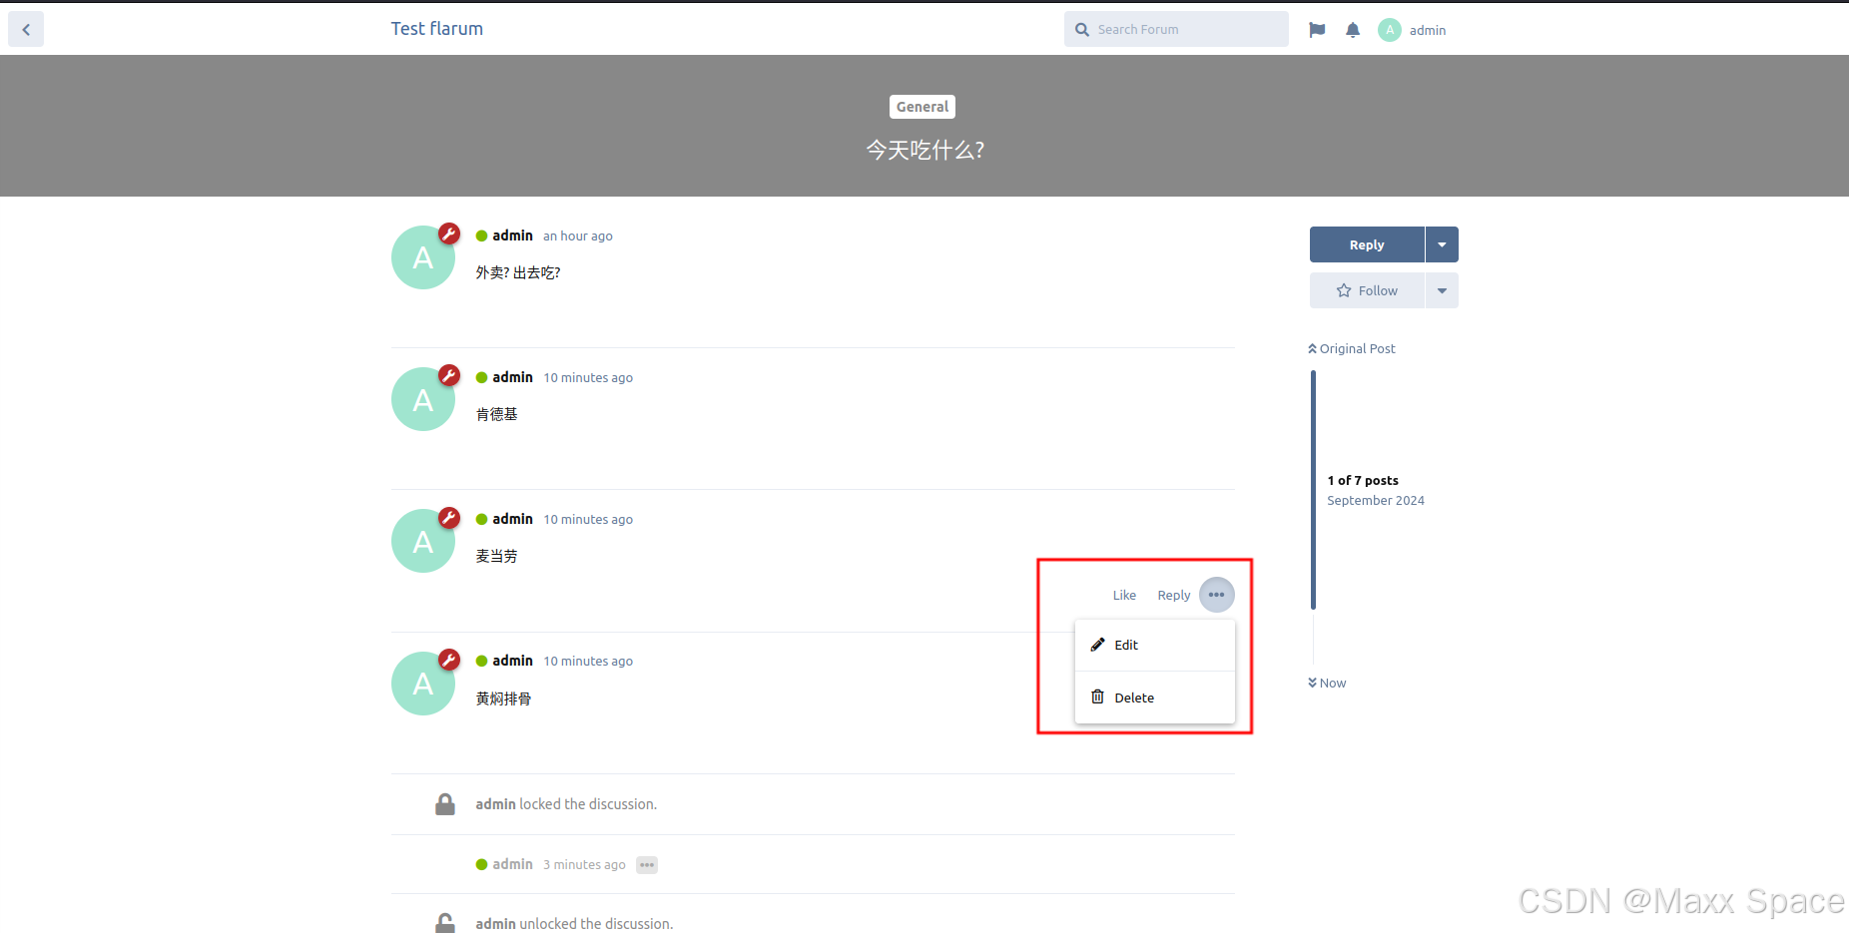
Task: Click 10 minutes ago on 黄焖排骨 post
Action: (588, 662)
